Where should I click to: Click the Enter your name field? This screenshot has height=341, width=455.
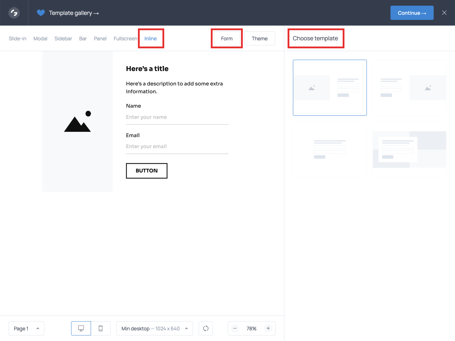tap(177, 117)
